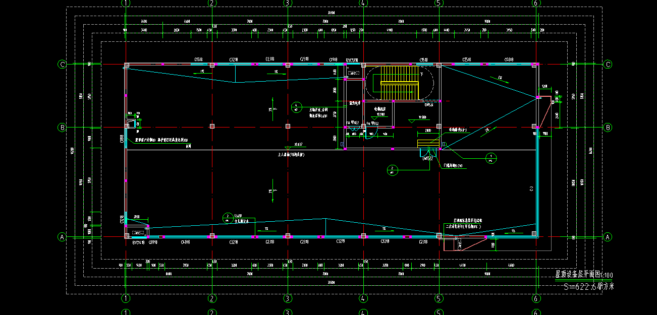Select detail callout circle 4 near grid line 3
The width and height of the screenshot is (657, 315).
point(296,107)
